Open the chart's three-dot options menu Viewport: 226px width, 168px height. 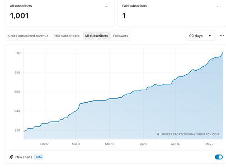(x=221, y=36)
